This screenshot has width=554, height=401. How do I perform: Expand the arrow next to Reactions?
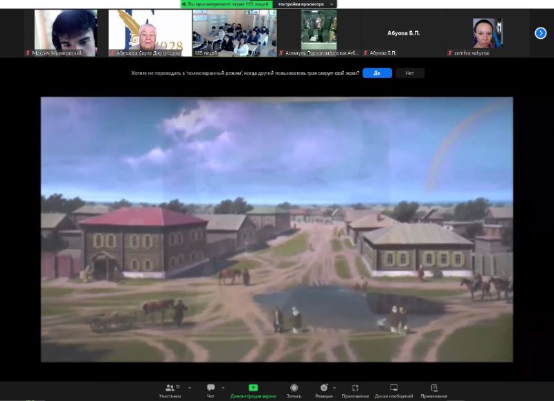(334, 388)
